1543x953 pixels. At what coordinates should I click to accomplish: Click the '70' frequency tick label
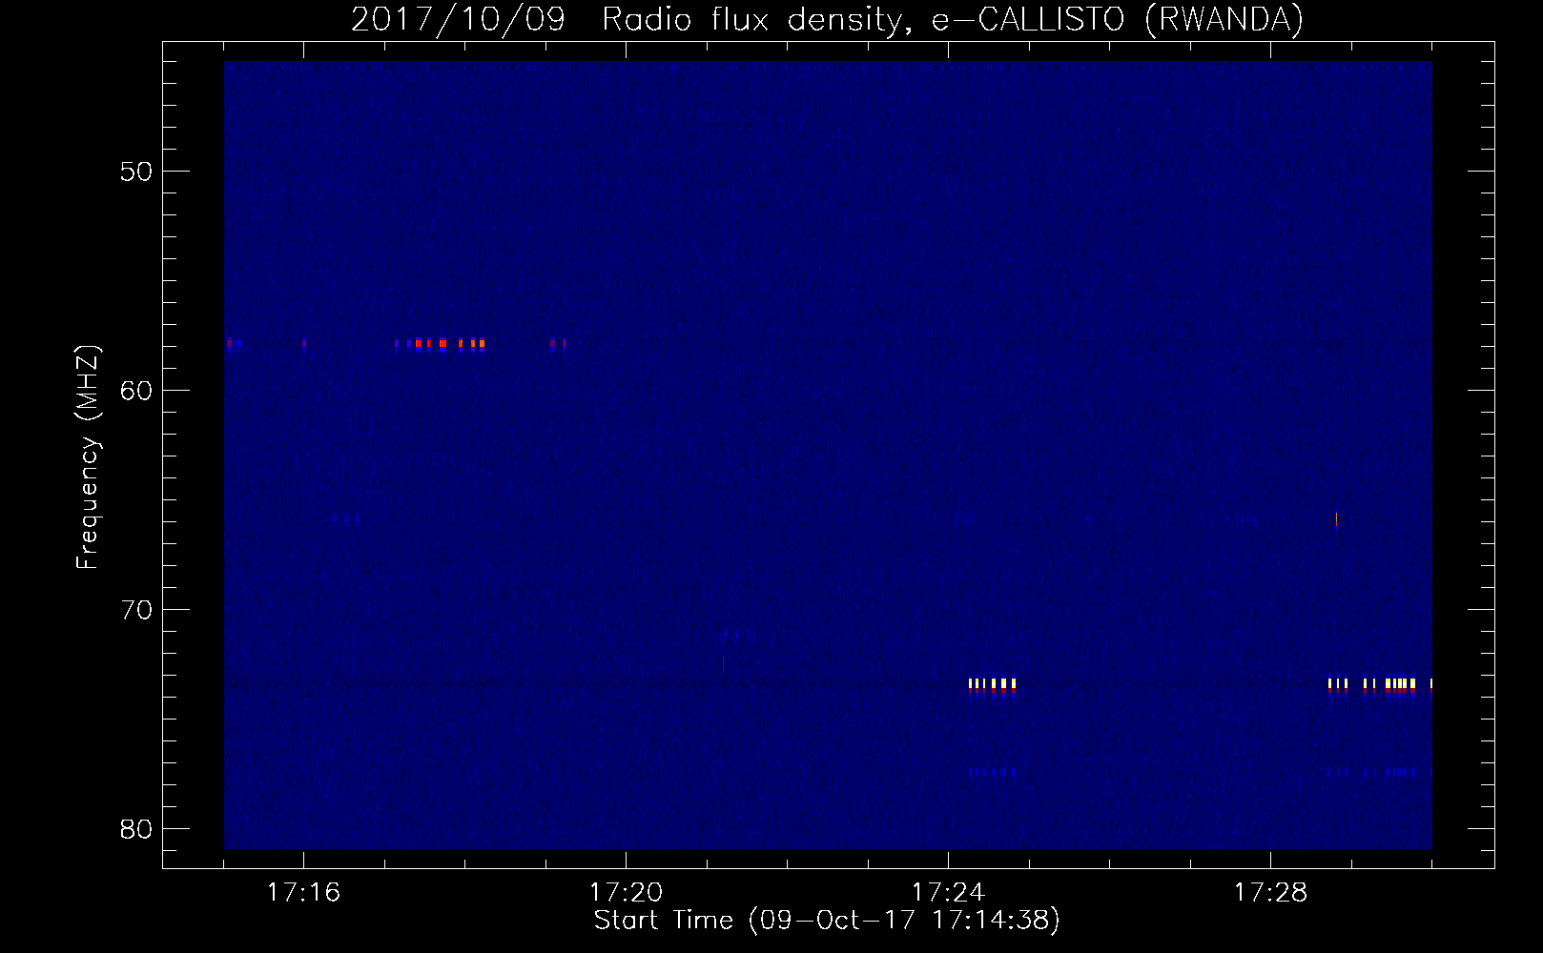click(x=136, y=610)
